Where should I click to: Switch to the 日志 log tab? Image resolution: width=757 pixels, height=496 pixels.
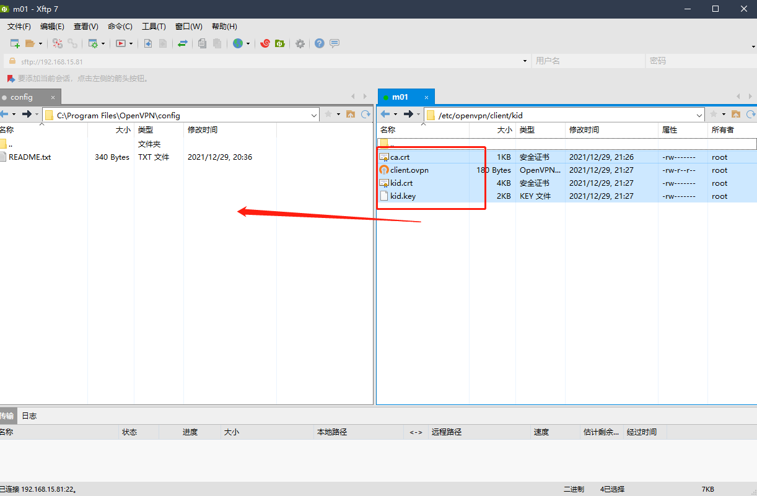29,416
